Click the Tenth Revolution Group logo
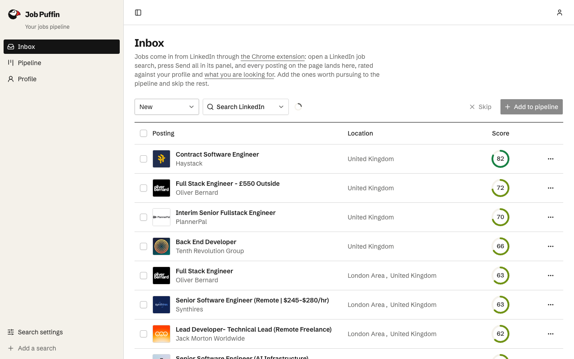This screenshot has height=359, width=574. 161,246
